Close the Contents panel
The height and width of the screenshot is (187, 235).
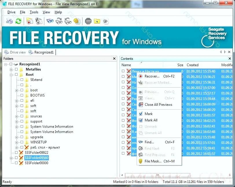click(x=230, y=59)
